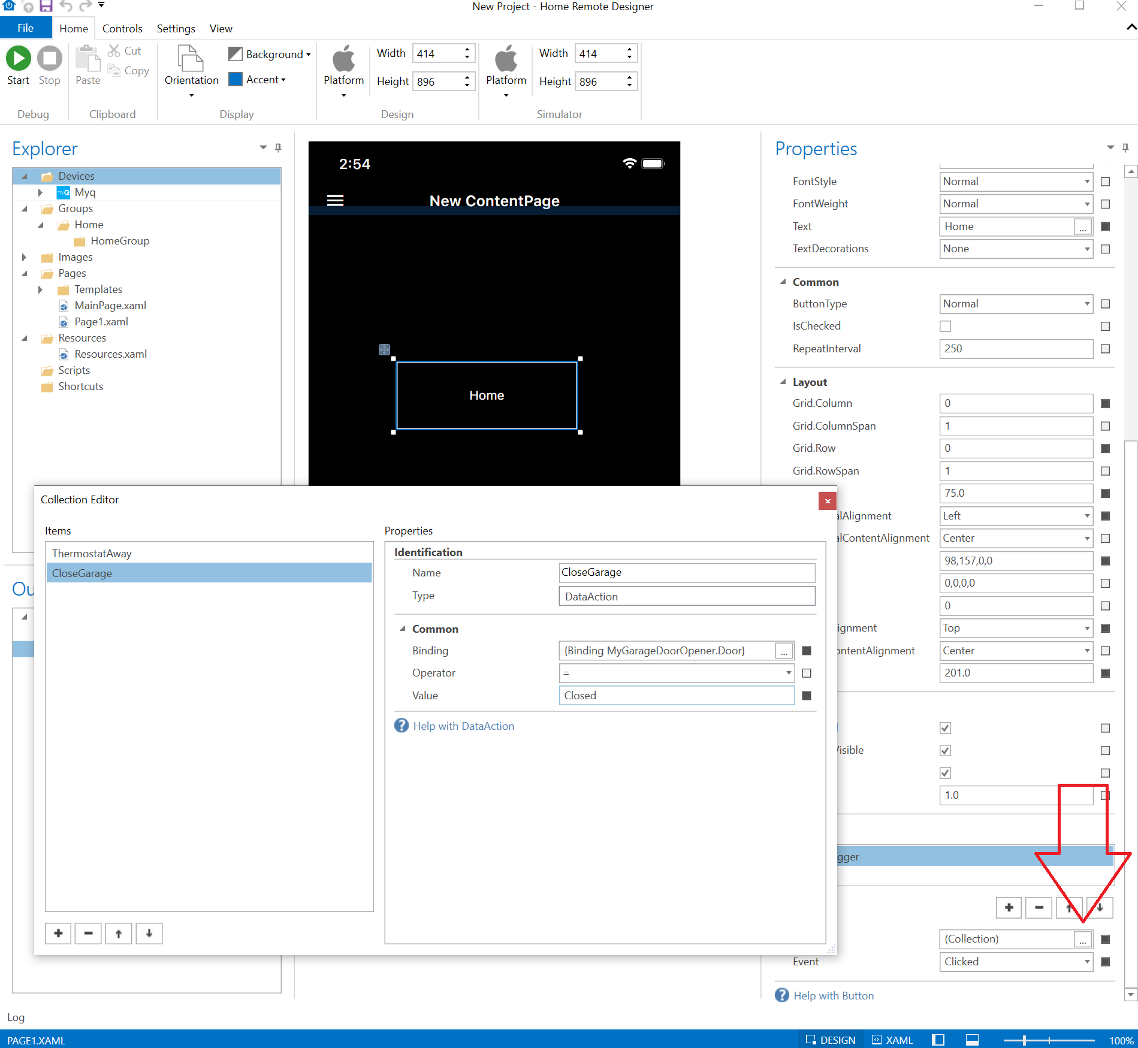Click the help icon for DataAction
1138x1048 pixels.
401,726
